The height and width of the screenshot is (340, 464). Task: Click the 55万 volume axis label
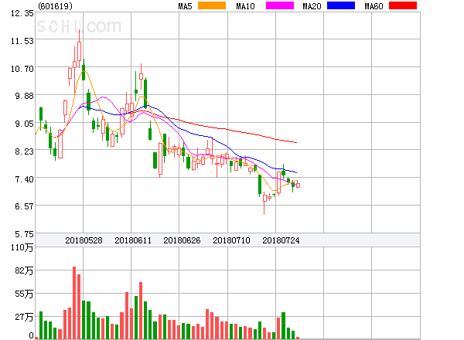click(24, 294)
